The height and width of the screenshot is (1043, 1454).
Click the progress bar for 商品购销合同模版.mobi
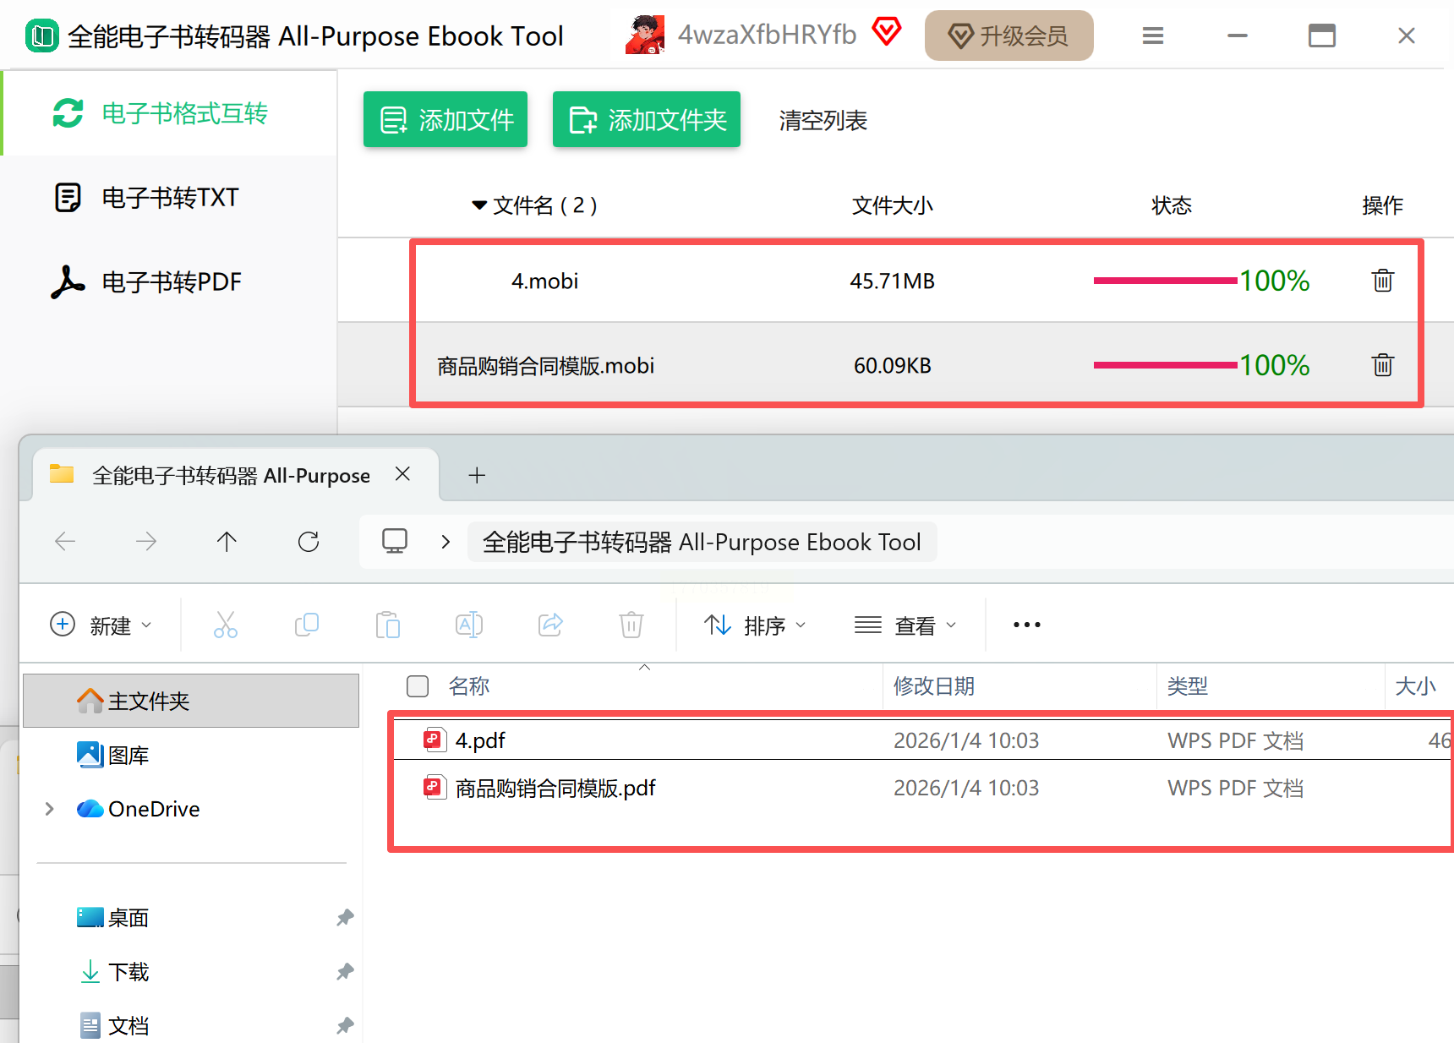pyautogui.click(x=1166, y=365)
